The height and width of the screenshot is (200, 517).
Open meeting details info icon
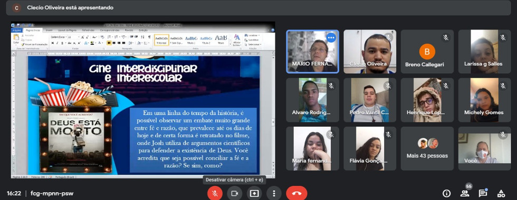(x=446, y=194)
